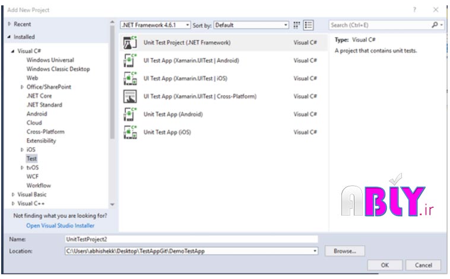Expand the tvOS tree node
Viewport: 450px width, 279px height.
click(22, 167)
